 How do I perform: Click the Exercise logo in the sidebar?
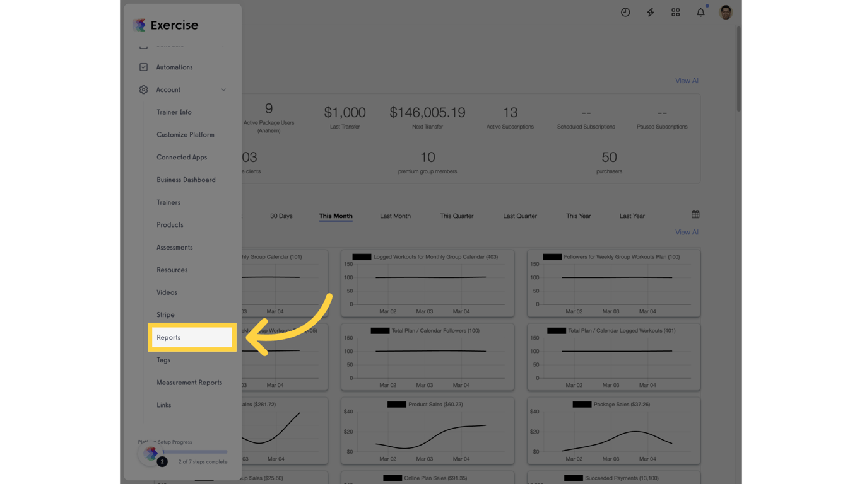[165, 25]
